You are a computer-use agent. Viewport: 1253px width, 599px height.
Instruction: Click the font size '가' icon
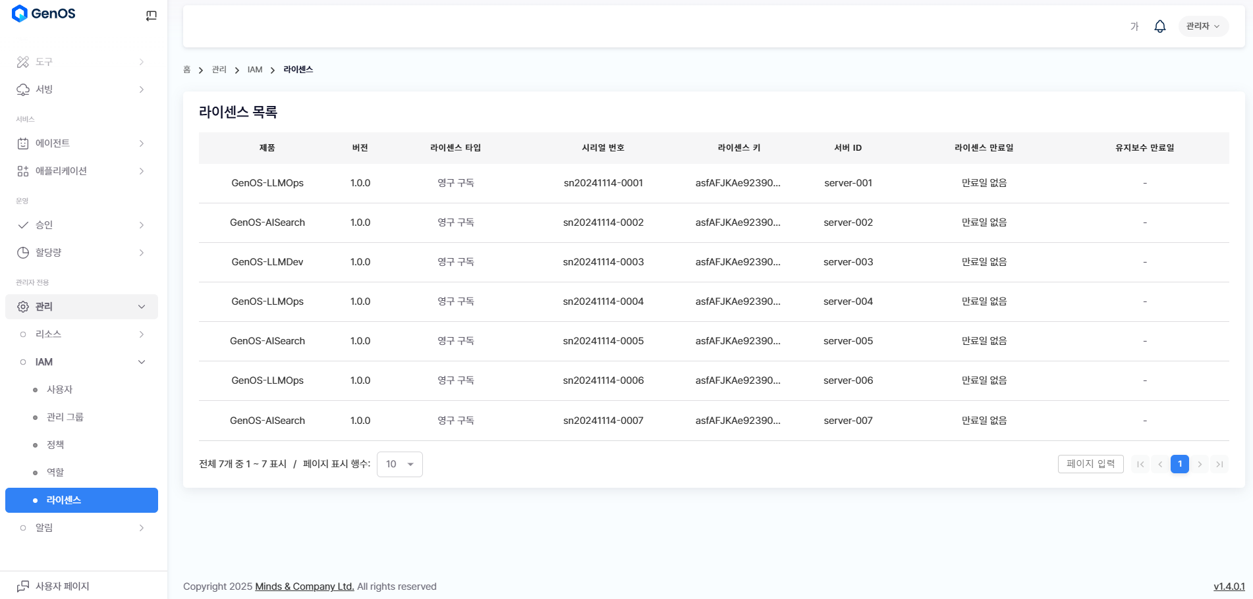(x=1134, y=26)
